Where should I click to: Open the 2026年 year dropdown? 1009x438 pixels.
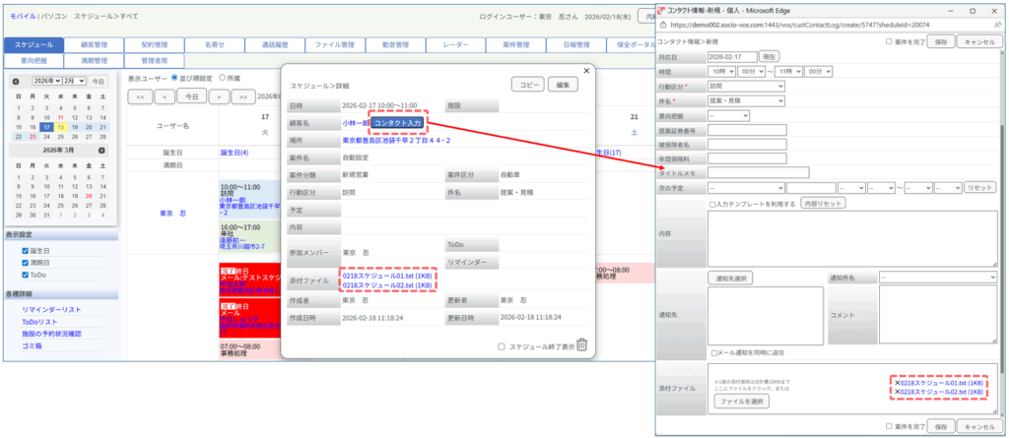click(x=43, y=81)
